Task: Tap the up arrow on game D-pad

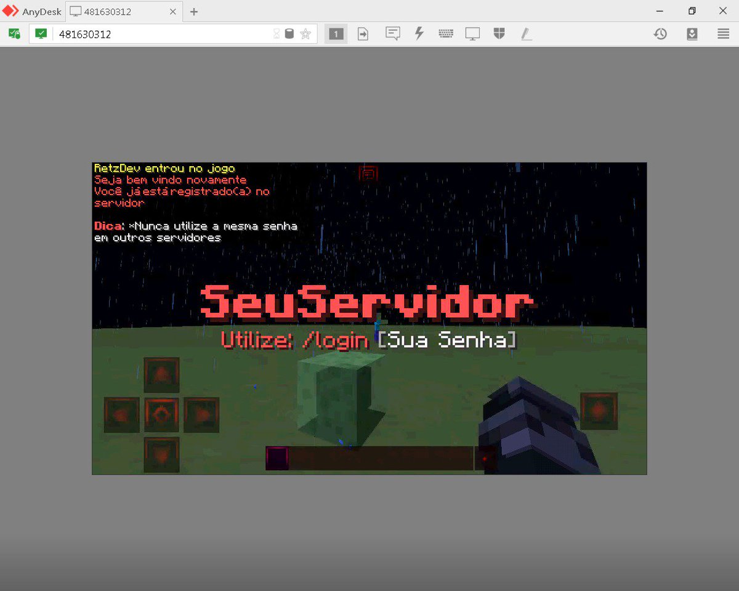Action: click(161, 374)
